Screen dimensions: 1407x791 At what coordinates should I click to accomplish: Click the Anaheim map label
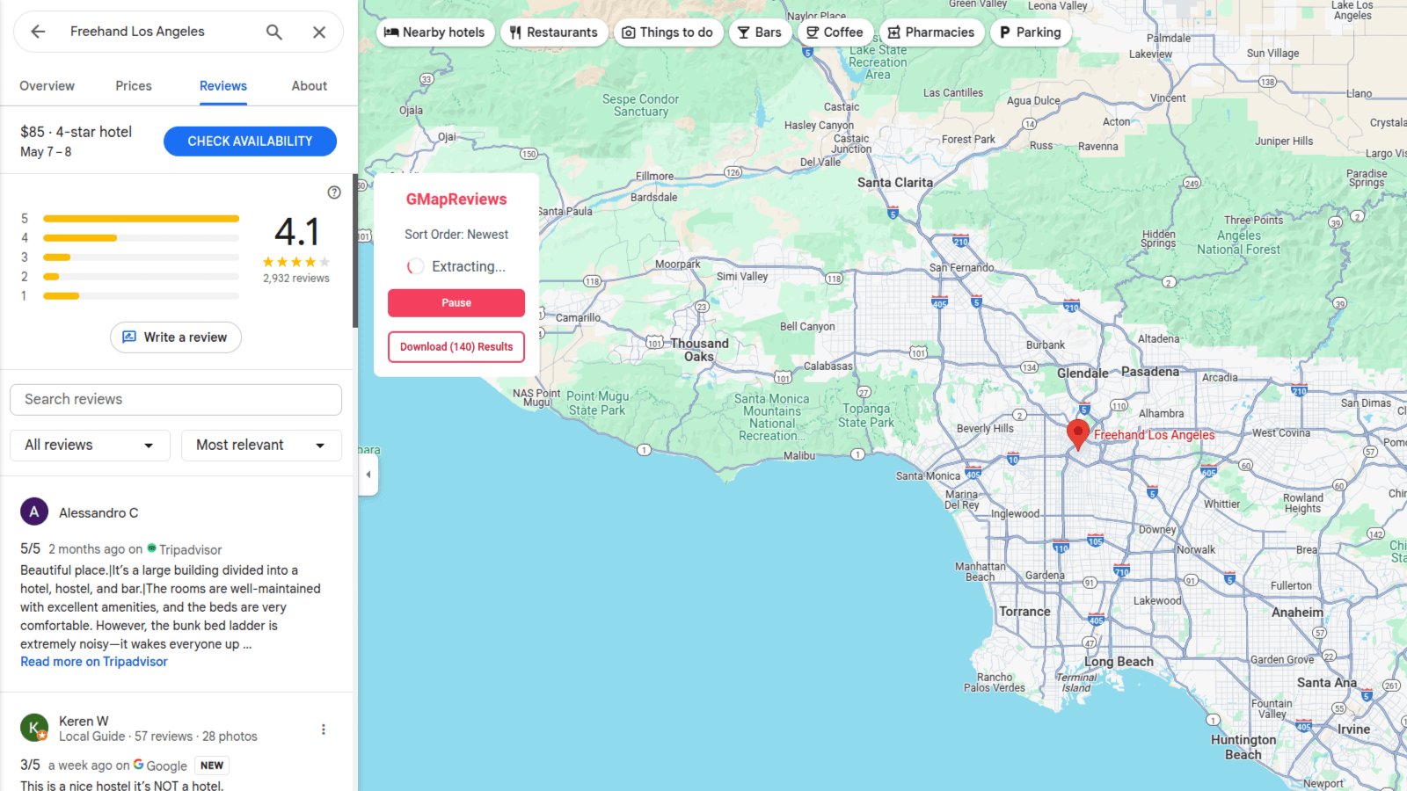tap(1297, 613)
